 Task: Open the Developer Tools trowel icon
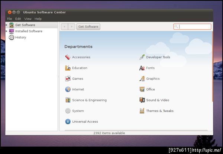(142, 57)
